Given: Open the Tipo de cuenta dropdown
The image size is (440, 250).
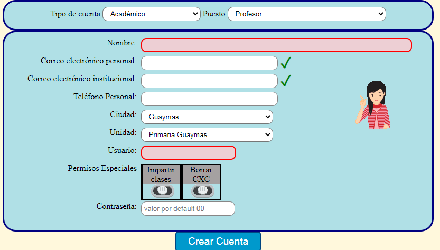Looking at the screenshot, I should pyautogui.click(x=152, y=14).
